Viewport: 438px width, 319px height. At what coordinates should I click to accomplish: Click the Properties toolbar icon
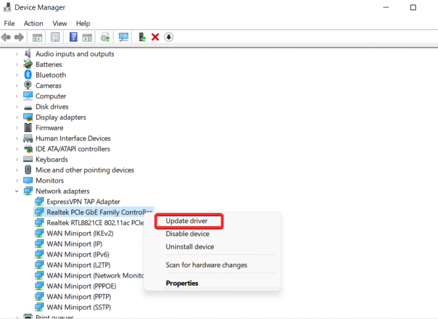point(55,37)
